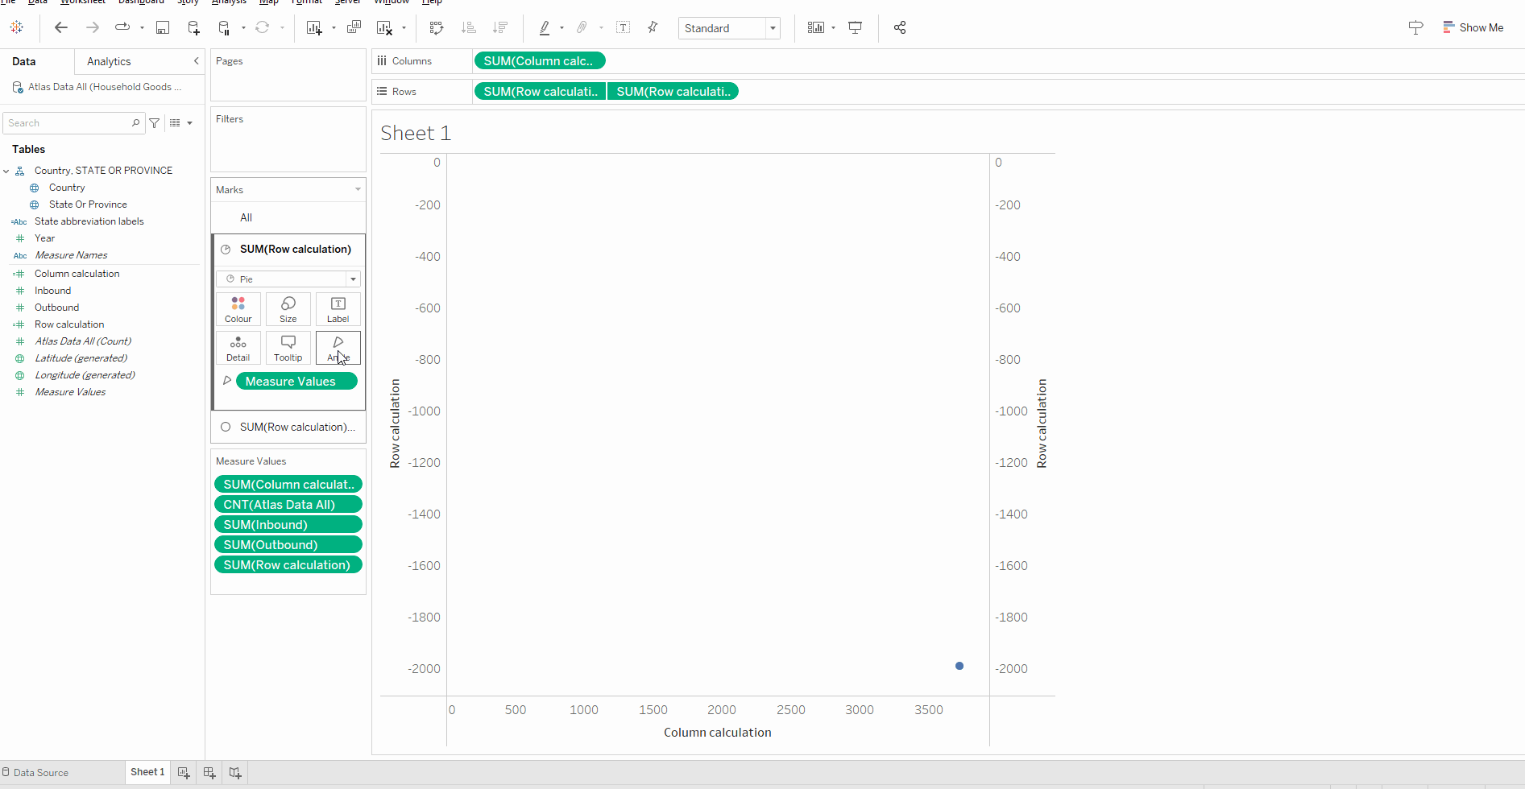Click the filter fields icon
This screenshot has height=789, width=1525.
point(155,123)
